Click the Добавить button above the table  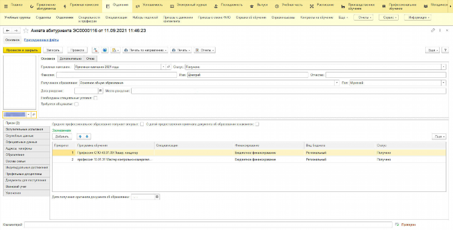pyautogui.click(x=62, y=136)
